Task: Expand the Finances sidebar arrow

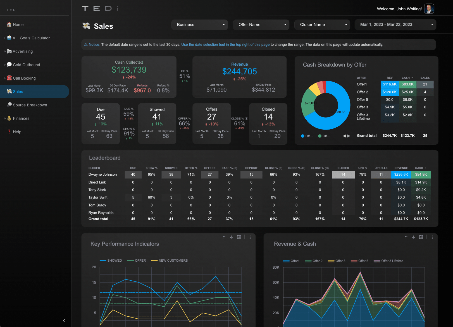Action: coord(5,118)
